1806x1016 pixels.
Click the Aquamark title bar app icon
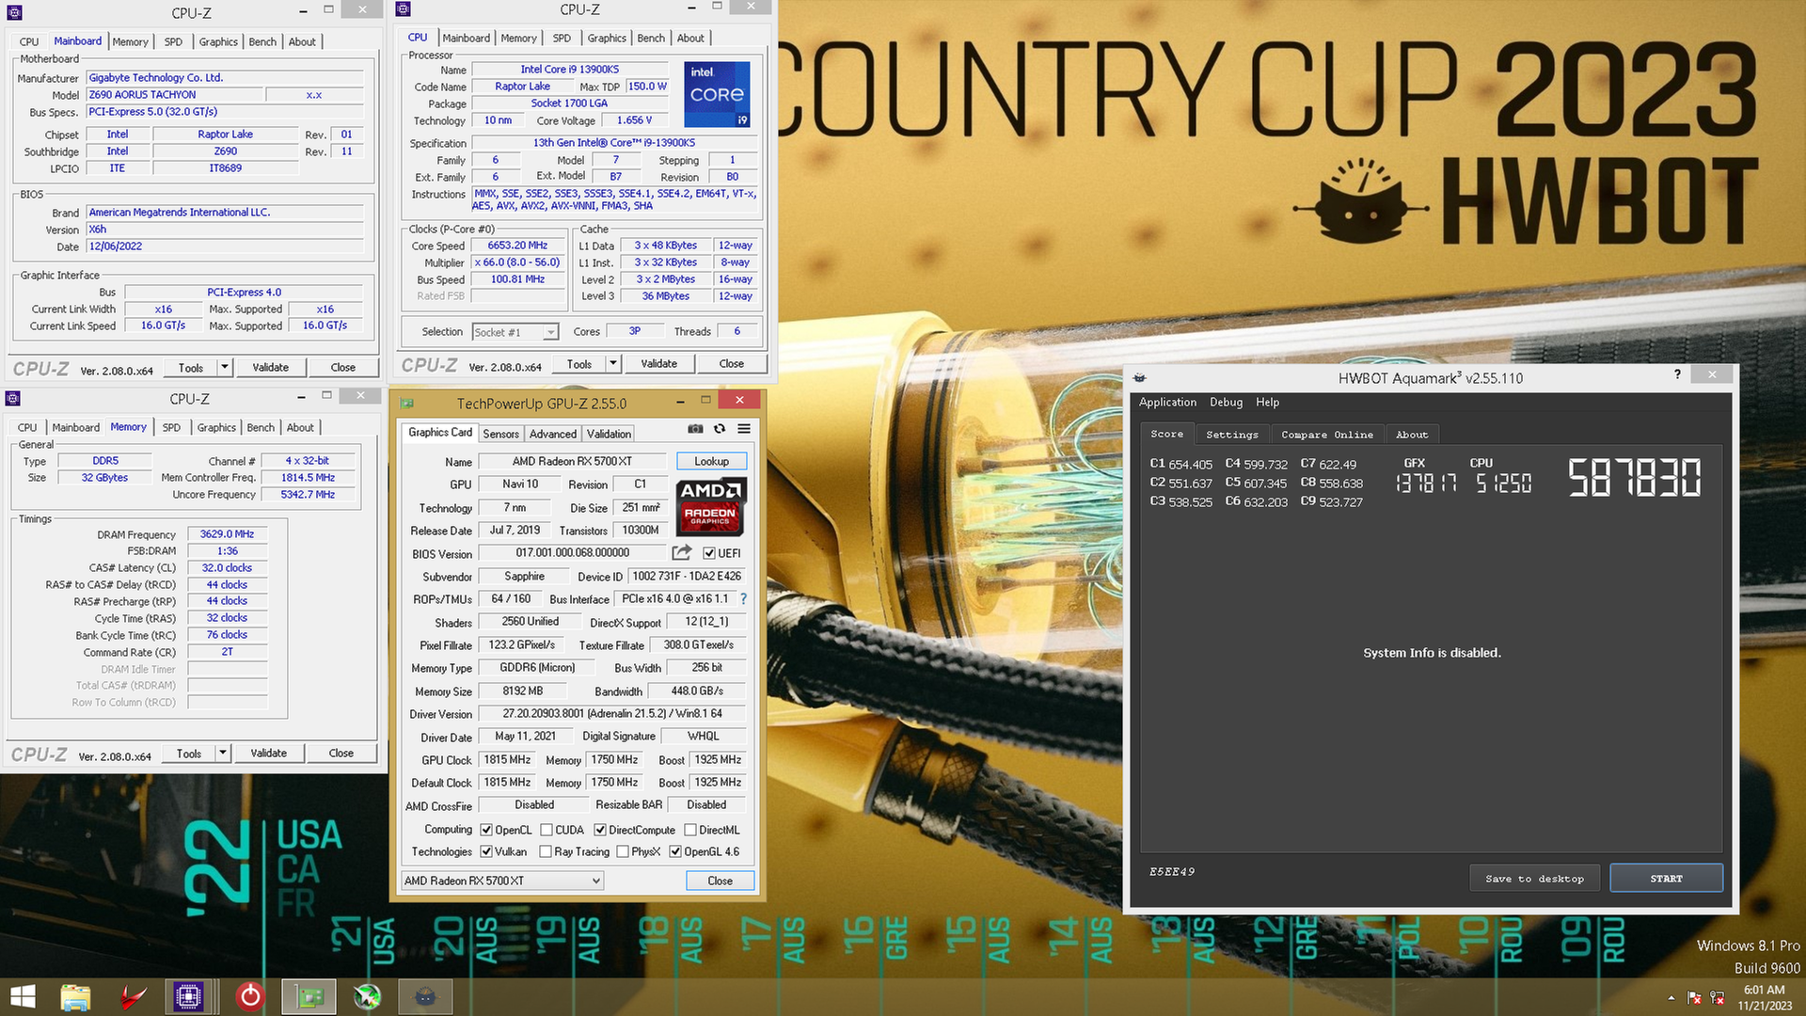[1140, 377]
